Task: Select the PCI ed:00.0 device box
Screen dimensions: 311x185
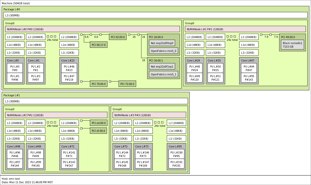Action: pos(99,123)
